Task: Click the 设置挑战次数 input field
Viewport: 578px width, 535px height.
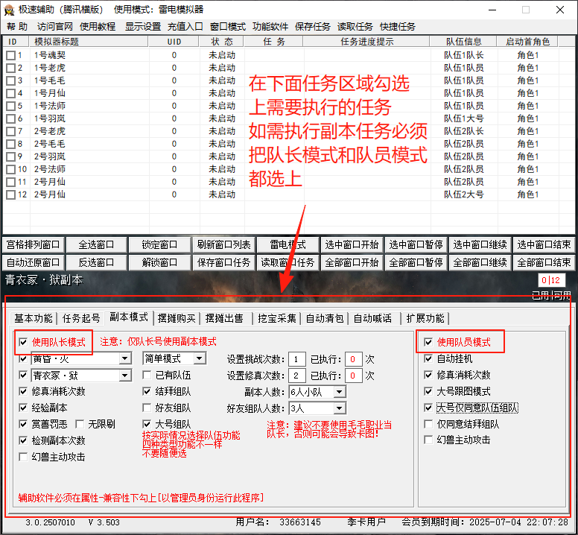Action: [x=297, y=359]
